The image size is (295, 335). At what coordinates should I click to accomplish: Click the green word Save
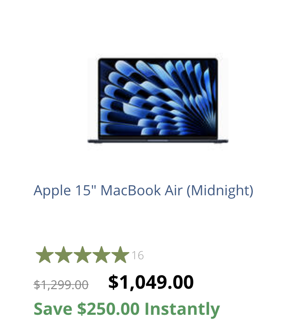point(53,309)
